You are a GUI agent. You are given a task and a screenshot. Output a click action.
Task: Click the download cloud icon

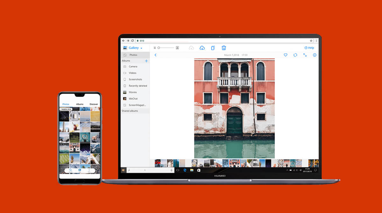202,48
